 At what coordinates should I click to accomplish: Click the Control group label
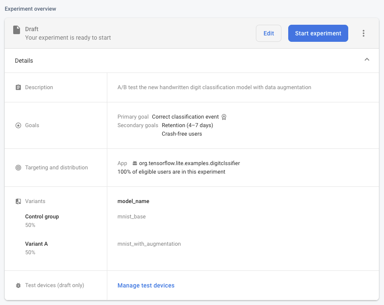(x=42, y=217)
